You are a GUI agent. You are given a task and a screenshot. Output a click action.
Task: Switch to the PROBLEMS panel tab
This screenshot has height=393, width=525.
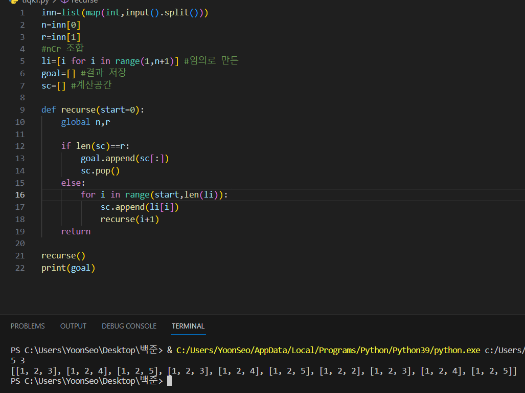(28, 326)
